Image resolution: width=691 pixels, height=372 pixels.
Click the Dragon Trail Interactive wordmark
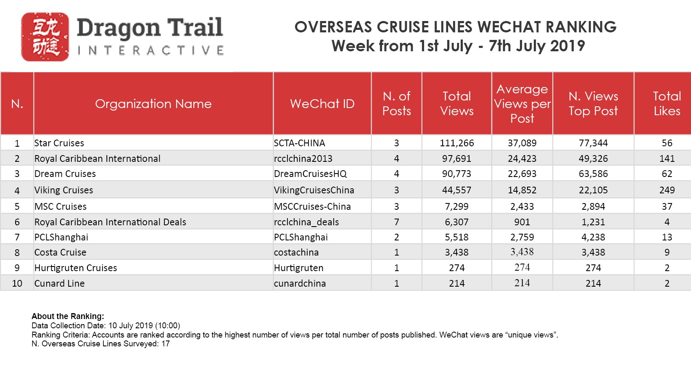click(150, 37)
